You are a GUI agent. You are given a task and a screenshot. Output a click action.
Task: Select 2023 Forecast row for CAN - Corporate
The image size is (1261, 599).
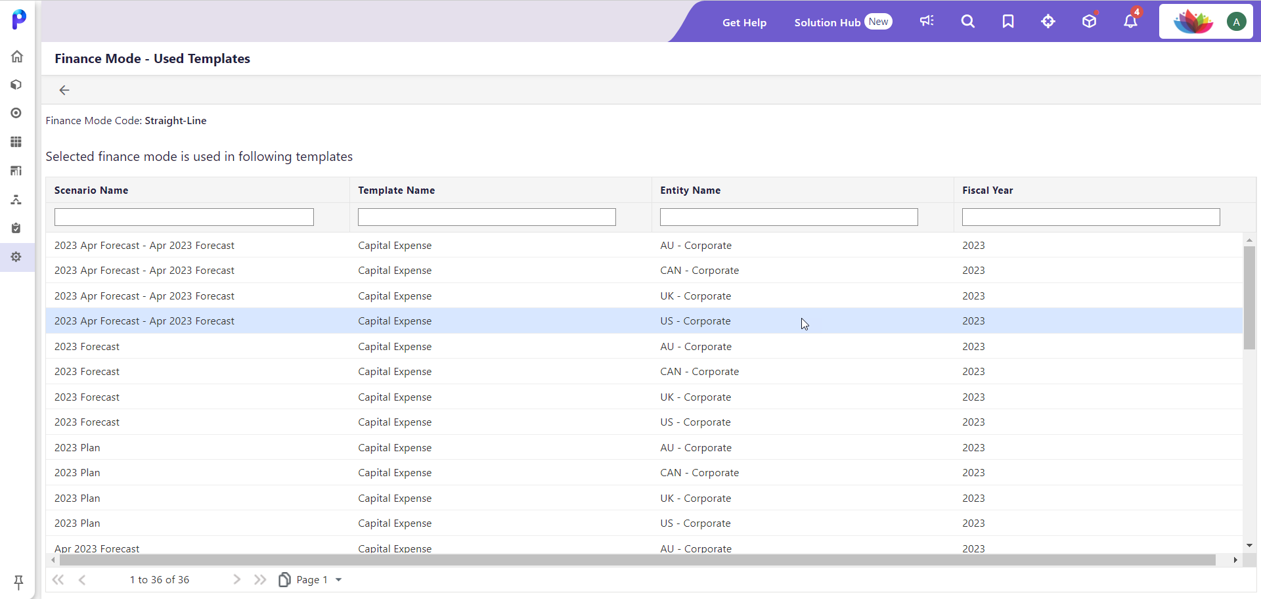644,371
